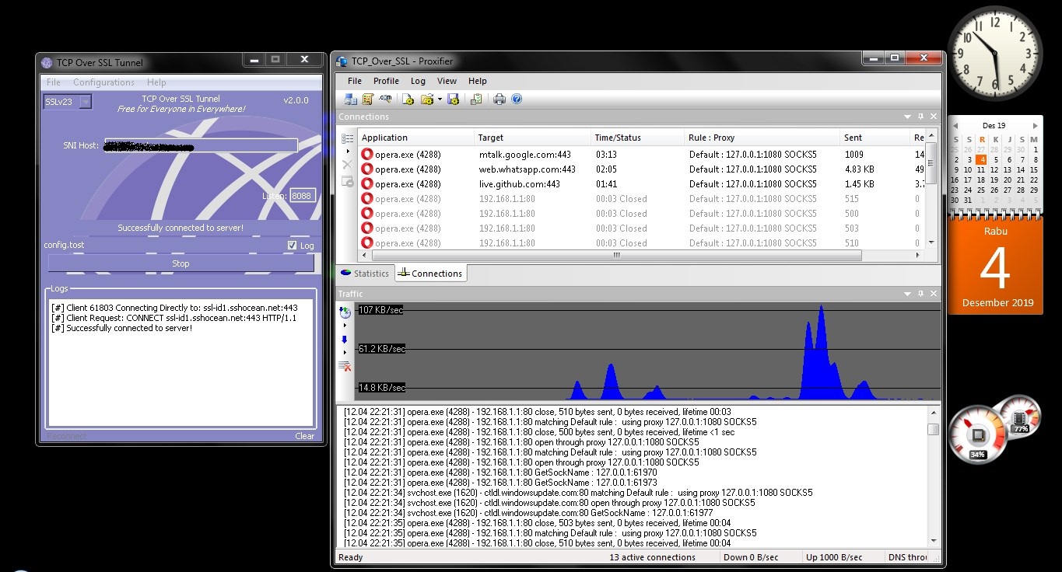Viewport: 1062px width, 572px height.
Task: Print the log with the printer icon
Action: (499, 99)
